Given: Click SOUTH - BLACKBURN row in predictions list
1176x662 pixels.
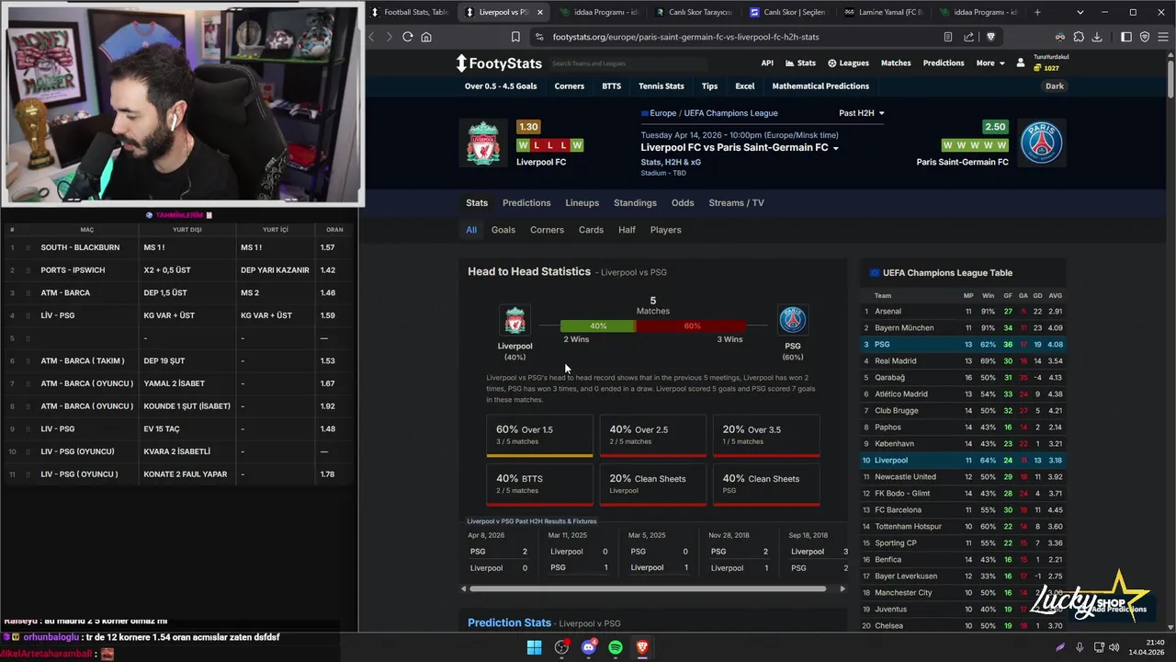Looking at the screenshot, I should pyautogui.click(x=178, y=247).
